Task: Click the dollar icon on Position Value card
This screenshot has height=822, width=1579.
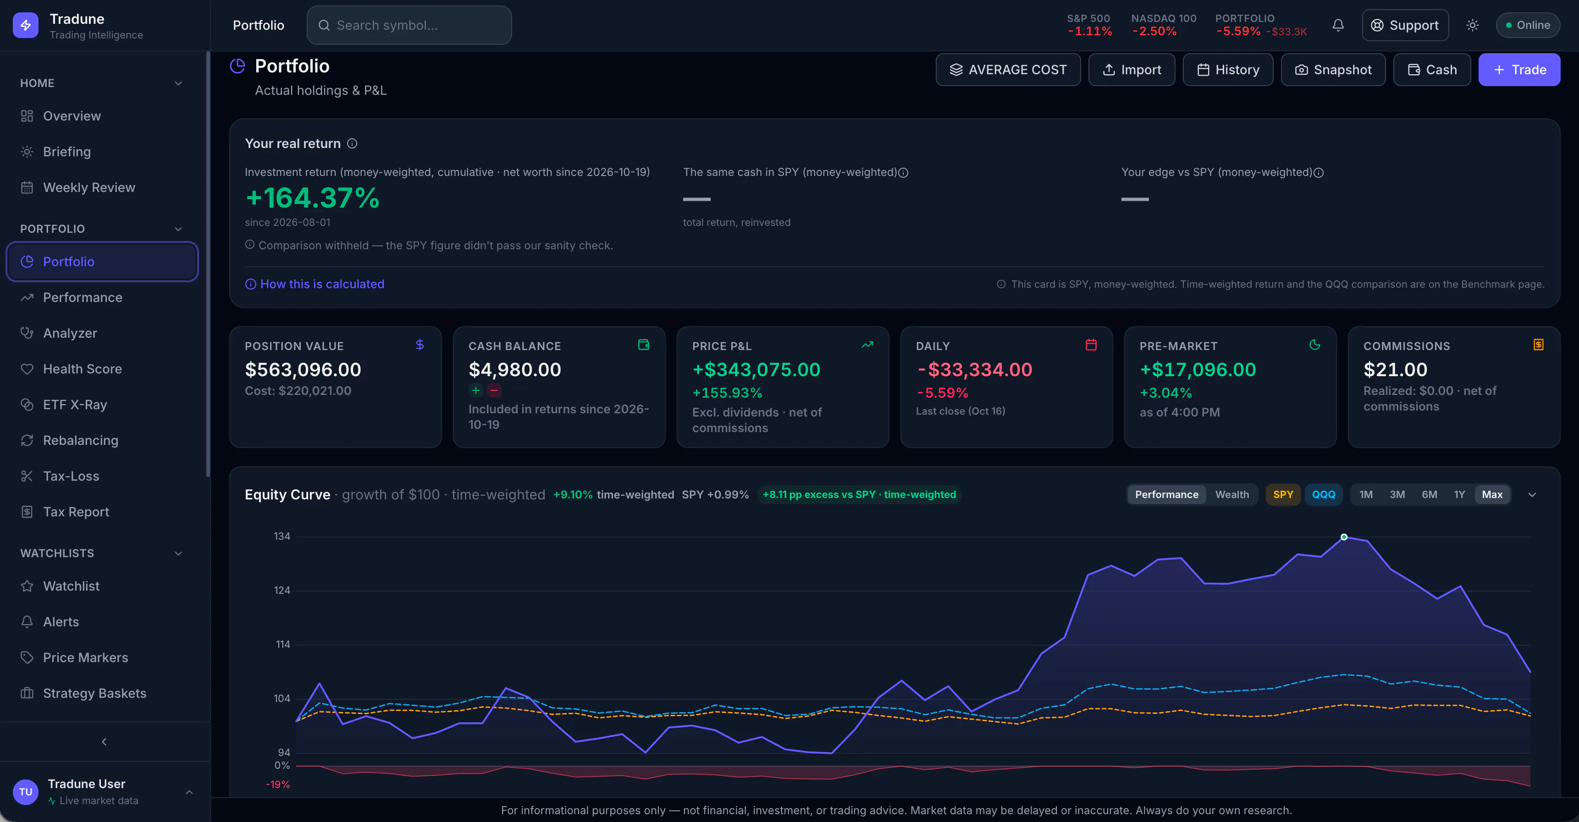Action: coord(420,345)
